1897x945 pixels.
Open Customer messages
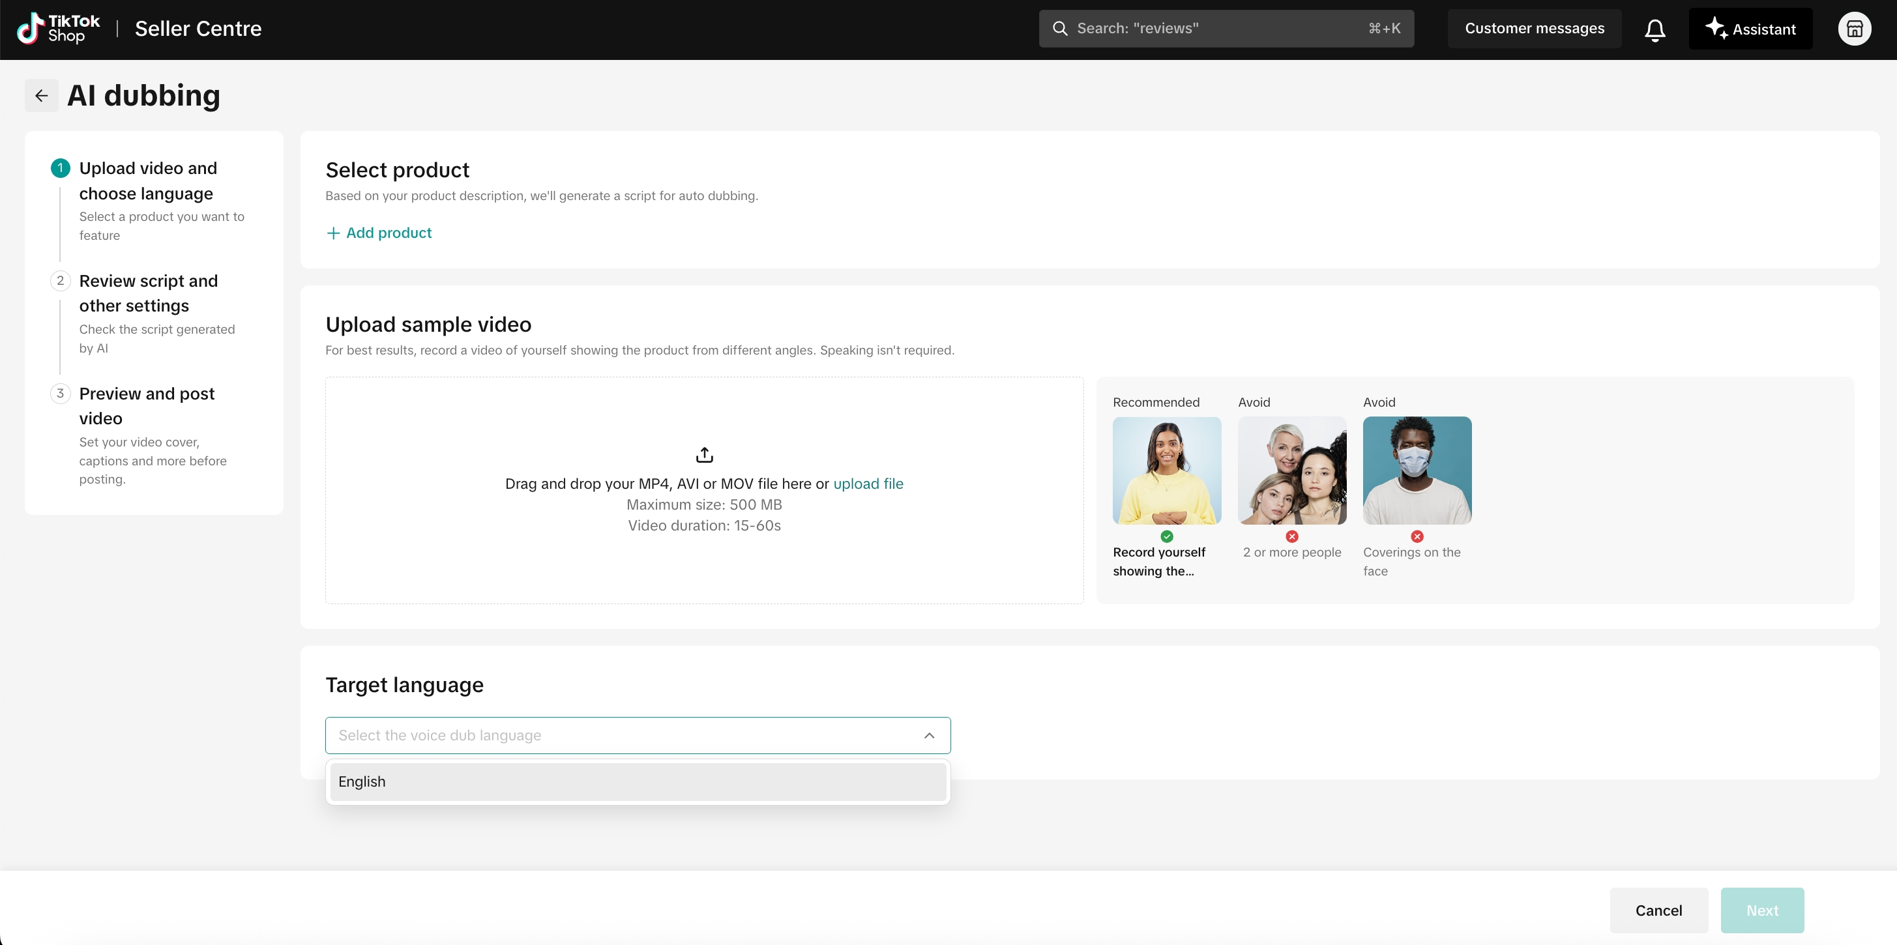point(1534,29)
